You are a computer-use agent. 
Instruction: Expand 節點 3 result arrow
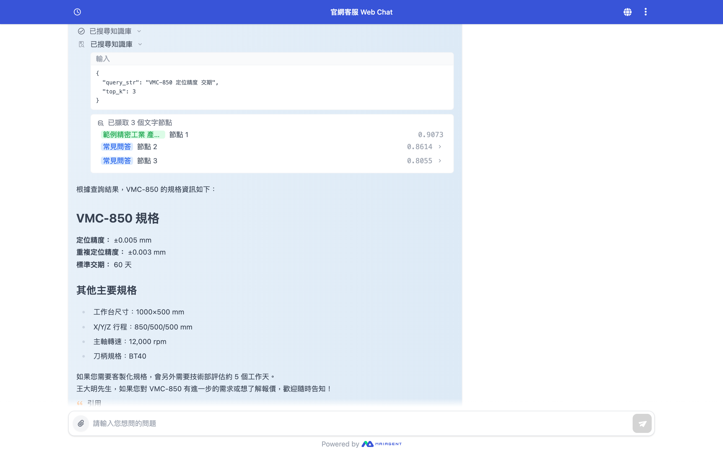click(x=440, y=161)
